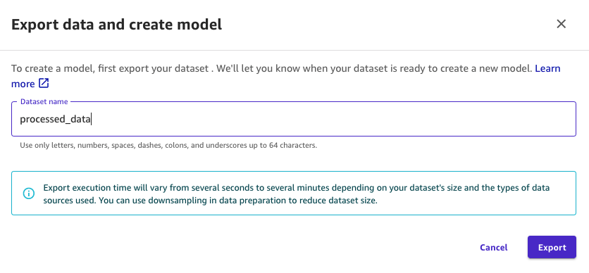
Task: Cancel the export dialog
Action: (494, 248)
